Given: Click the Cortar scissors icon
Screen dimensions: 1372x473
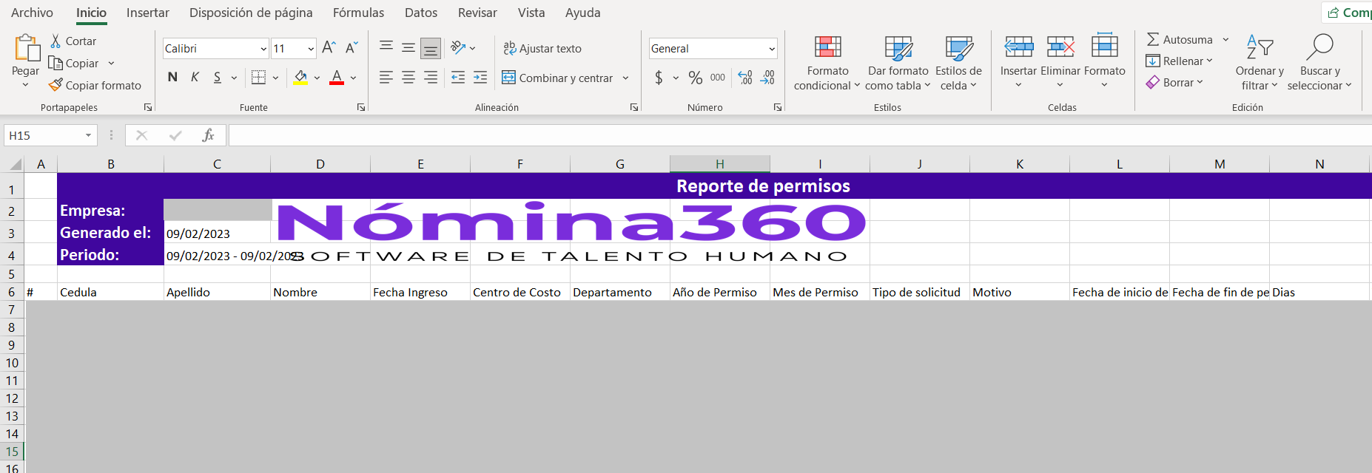Looking at the screenshot, I should [x=56, y=41].
